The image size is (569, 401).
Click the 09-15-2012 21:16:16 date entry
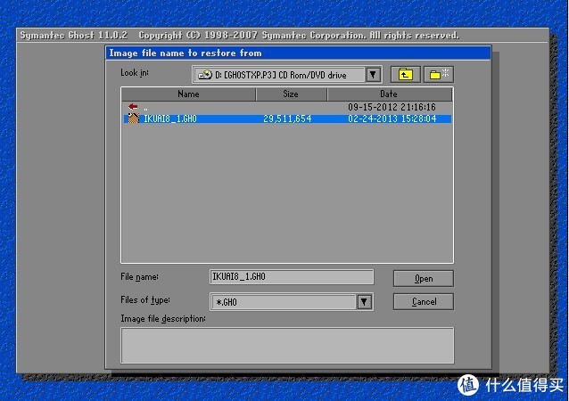tap(392, 107)
